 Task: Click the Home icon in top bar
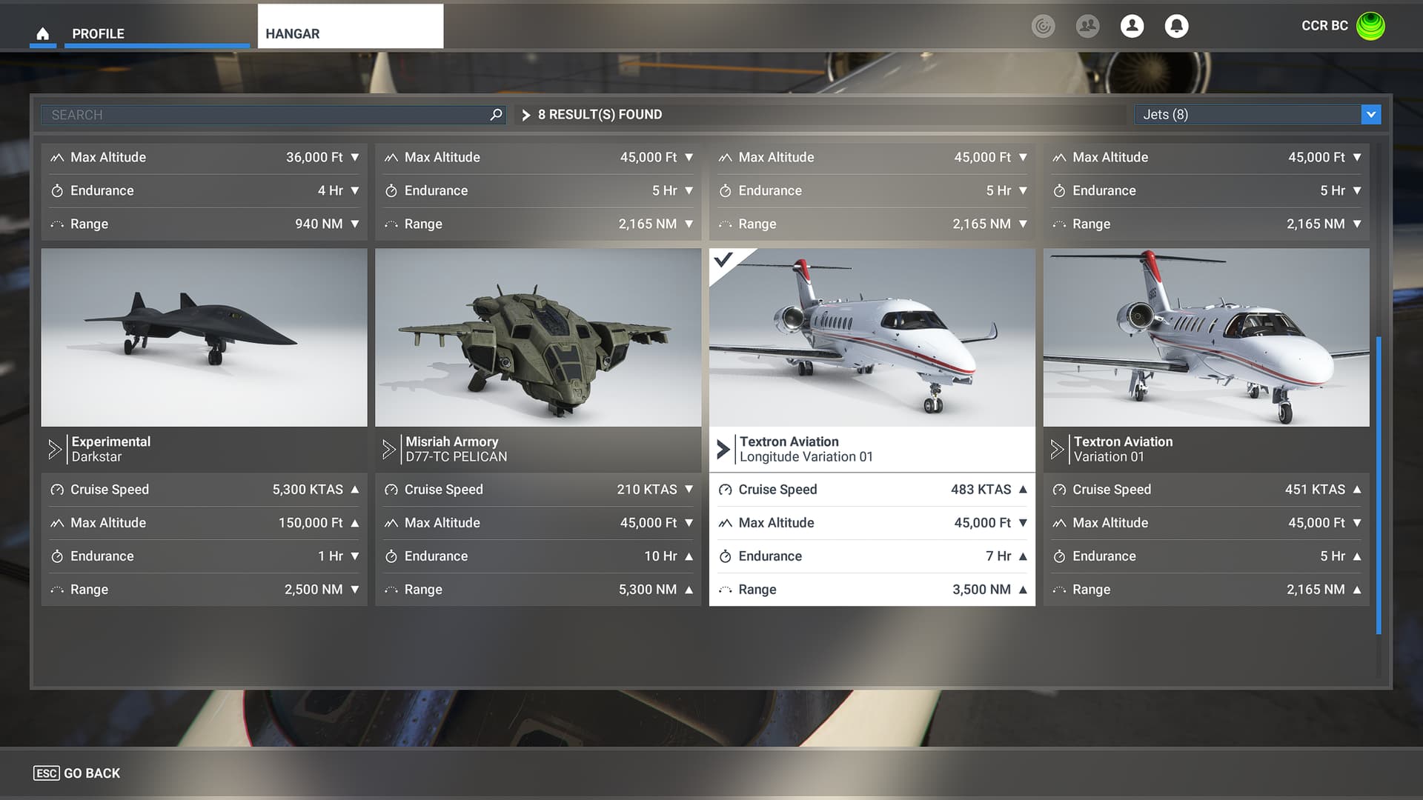(43, 34)
